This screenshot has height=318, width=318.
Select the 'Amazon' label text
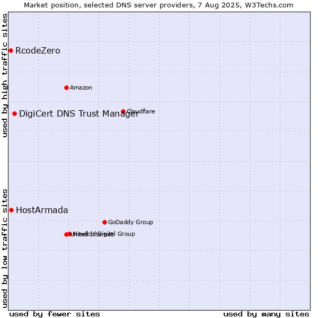point(81,87)
